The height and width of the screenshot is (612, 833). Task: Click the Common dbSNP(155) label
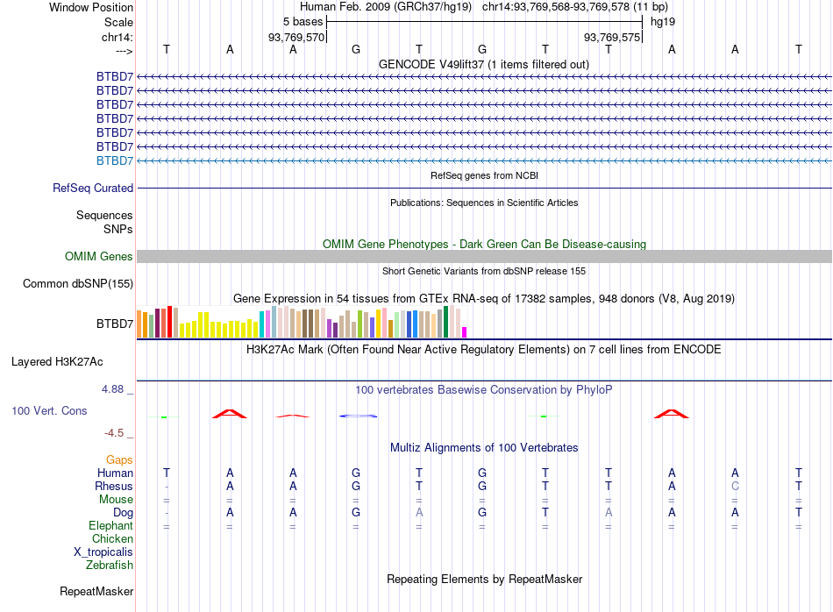coord(78,284)
